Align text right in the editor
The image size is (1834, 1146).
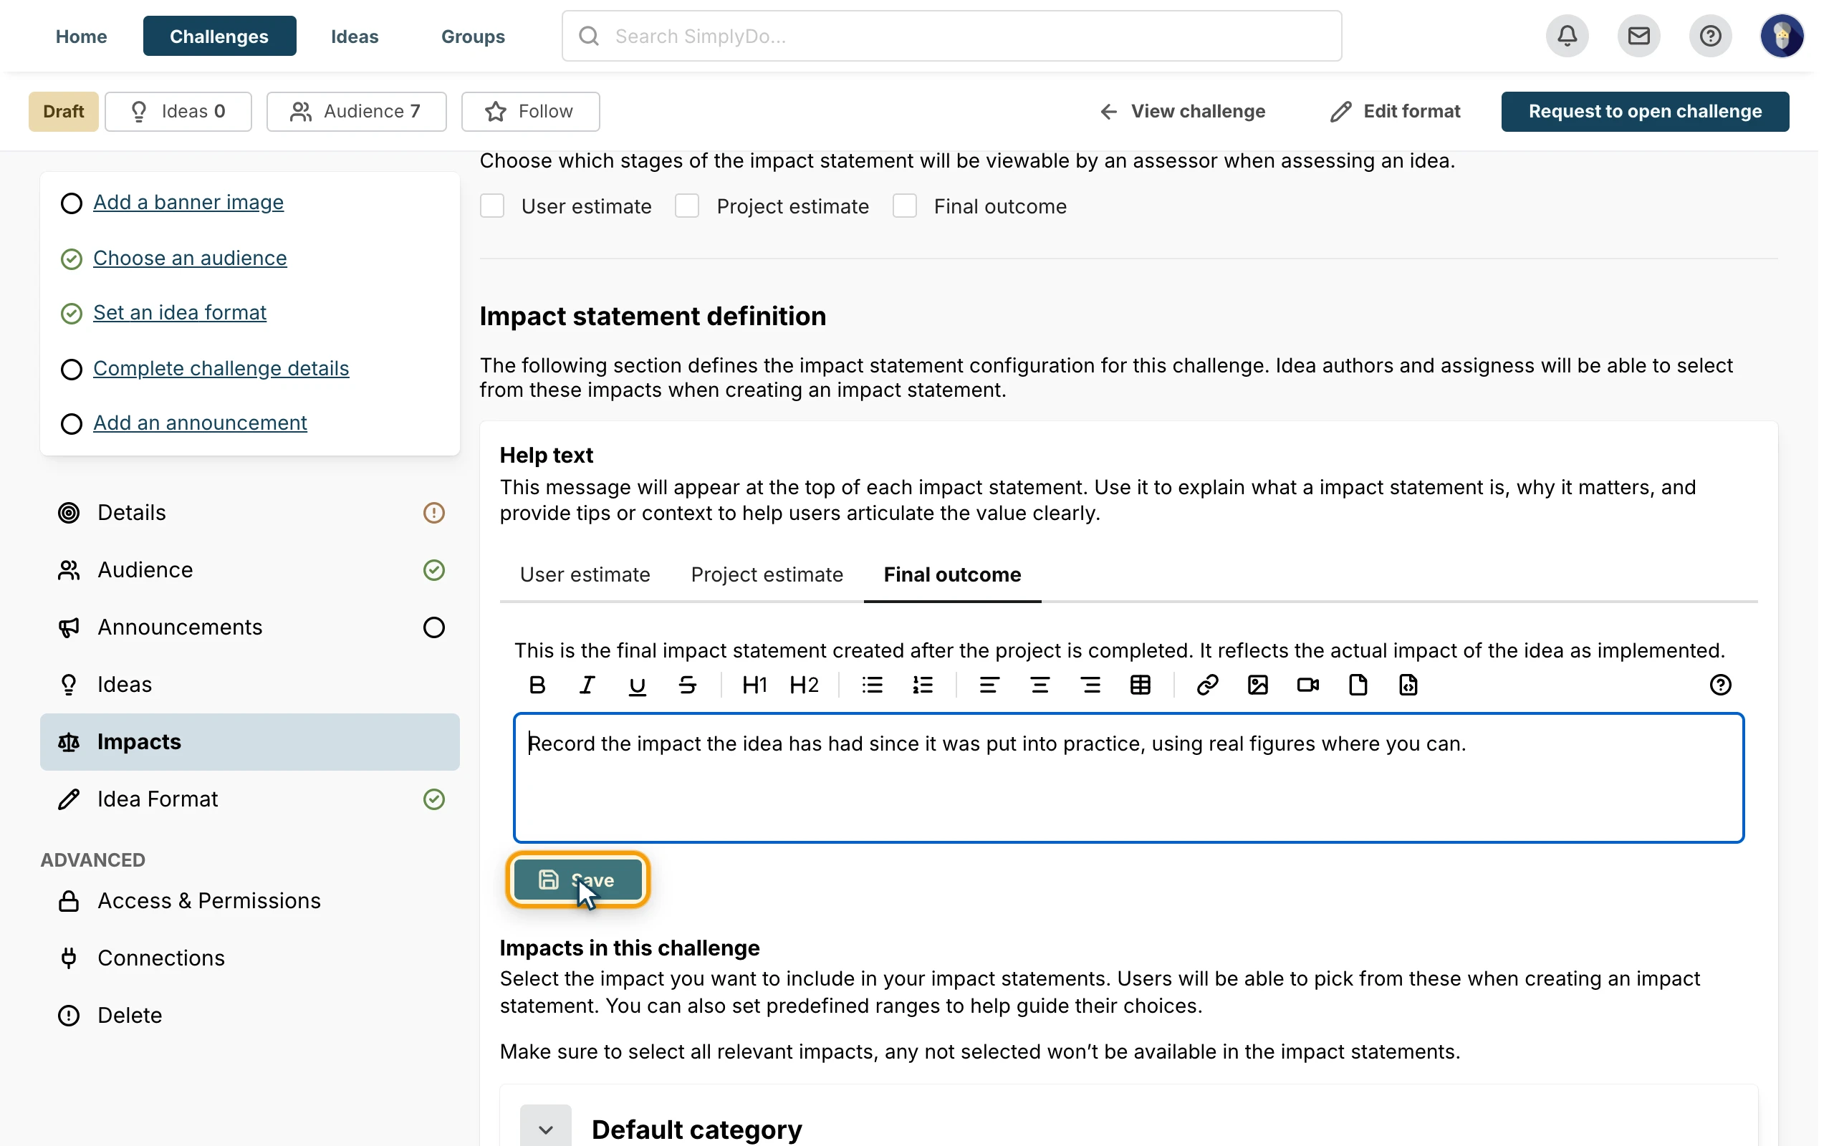coord(1090,685)
